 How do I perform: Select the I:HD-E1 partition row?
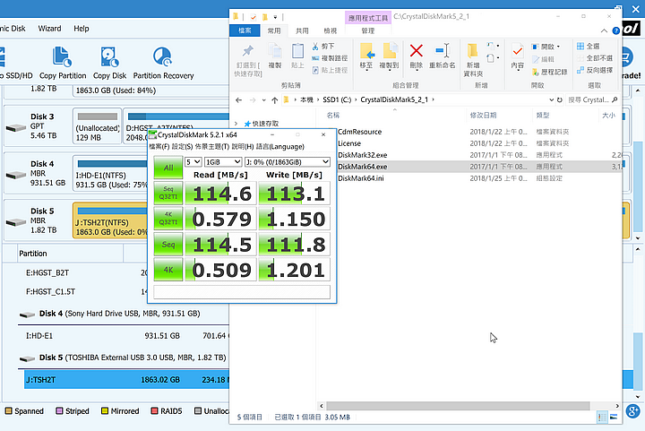(x=124, y=336)
